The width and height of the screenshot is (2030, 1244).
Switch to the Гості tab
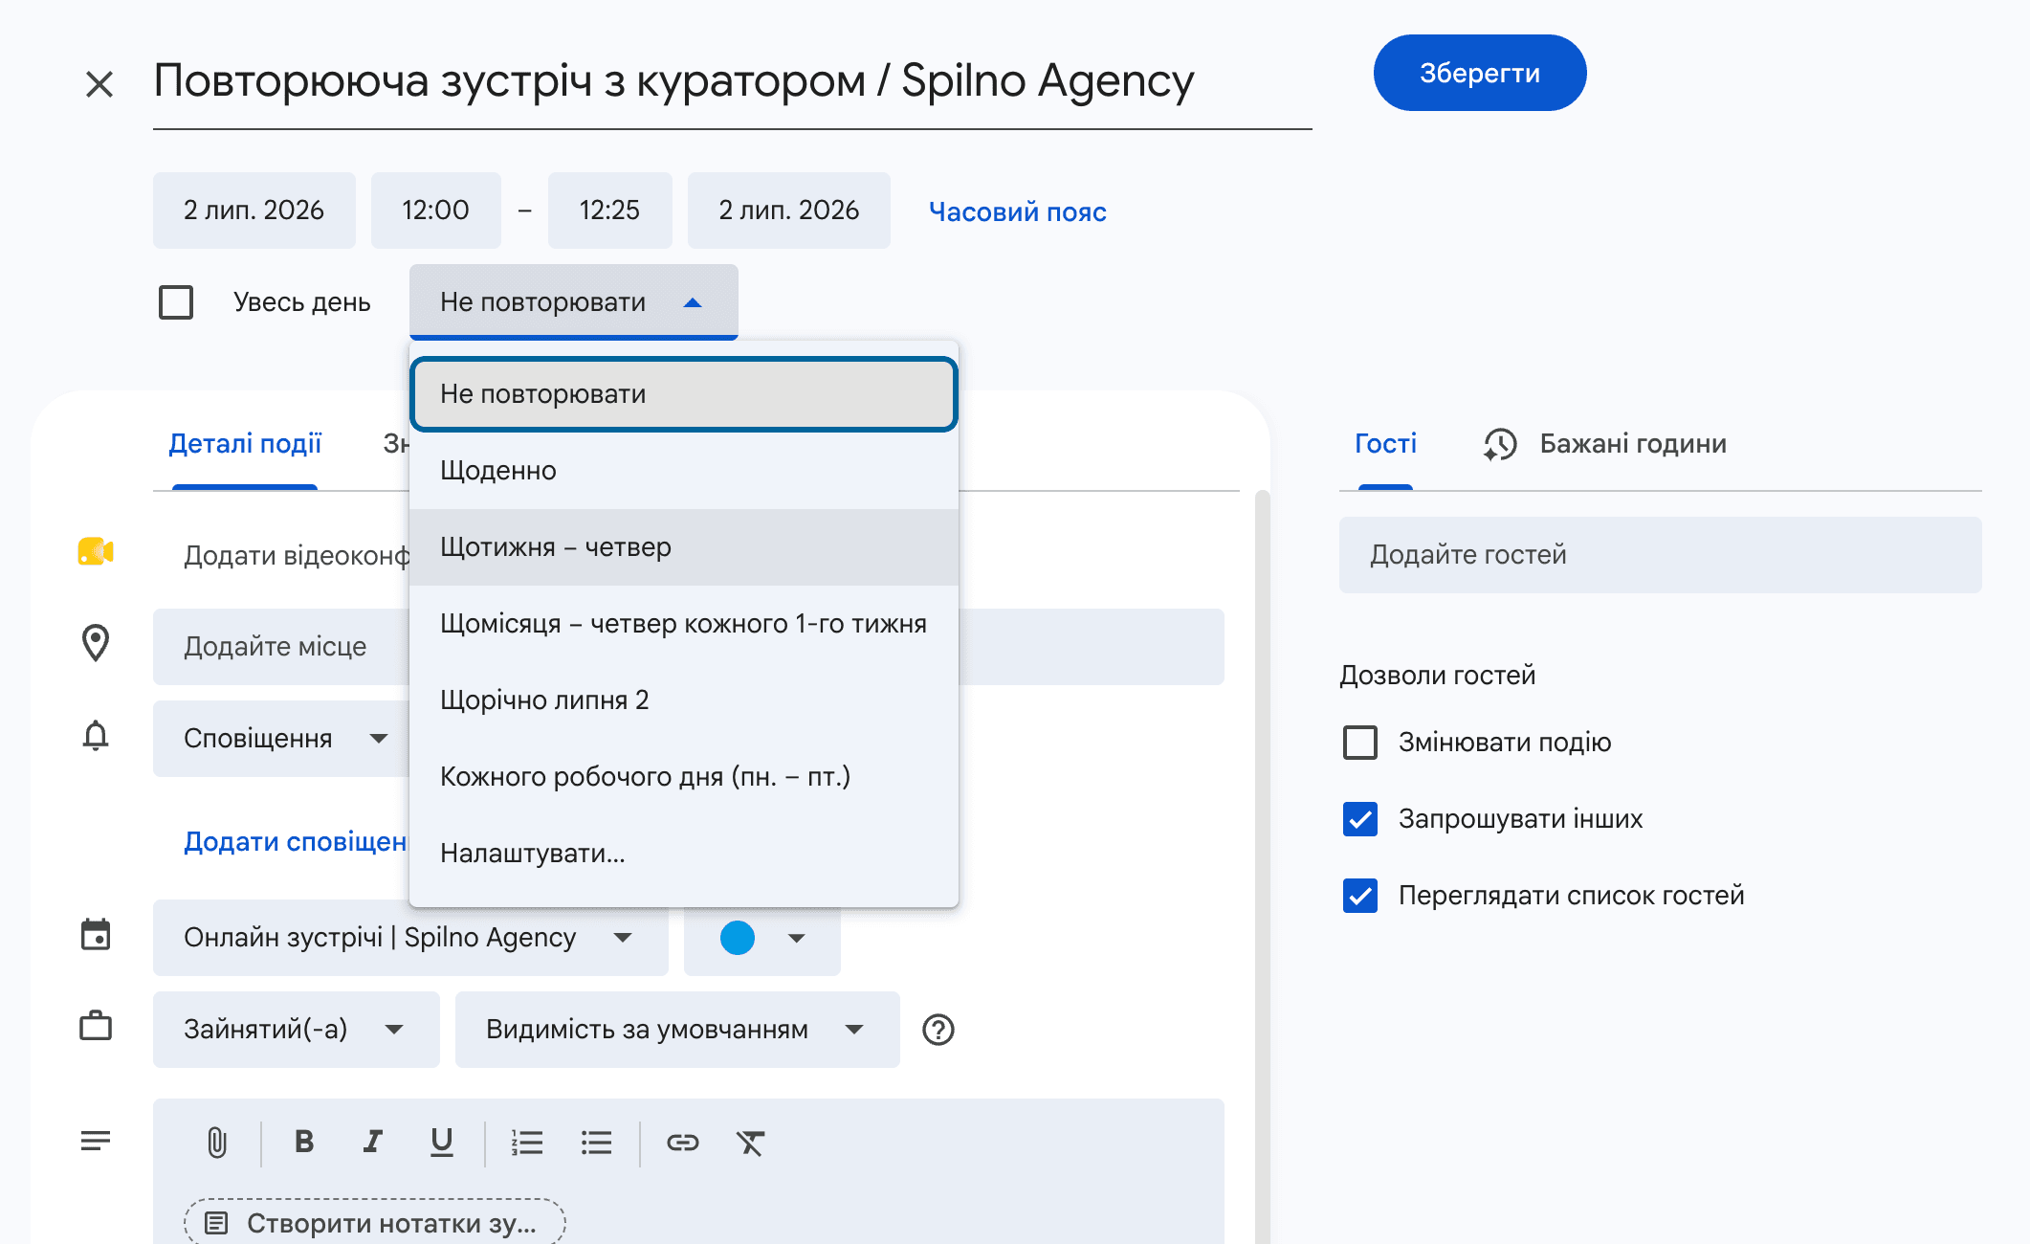1385,444
